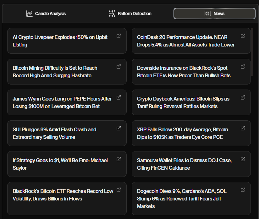Screen dimensions: 259x219
Task: Open external link icon for SUI Plunges article
Action: pyautogui.click(x=119, y=128)
